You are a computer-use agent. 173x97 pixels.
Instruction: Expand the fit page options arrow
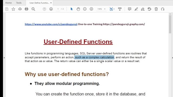(114, 9)
